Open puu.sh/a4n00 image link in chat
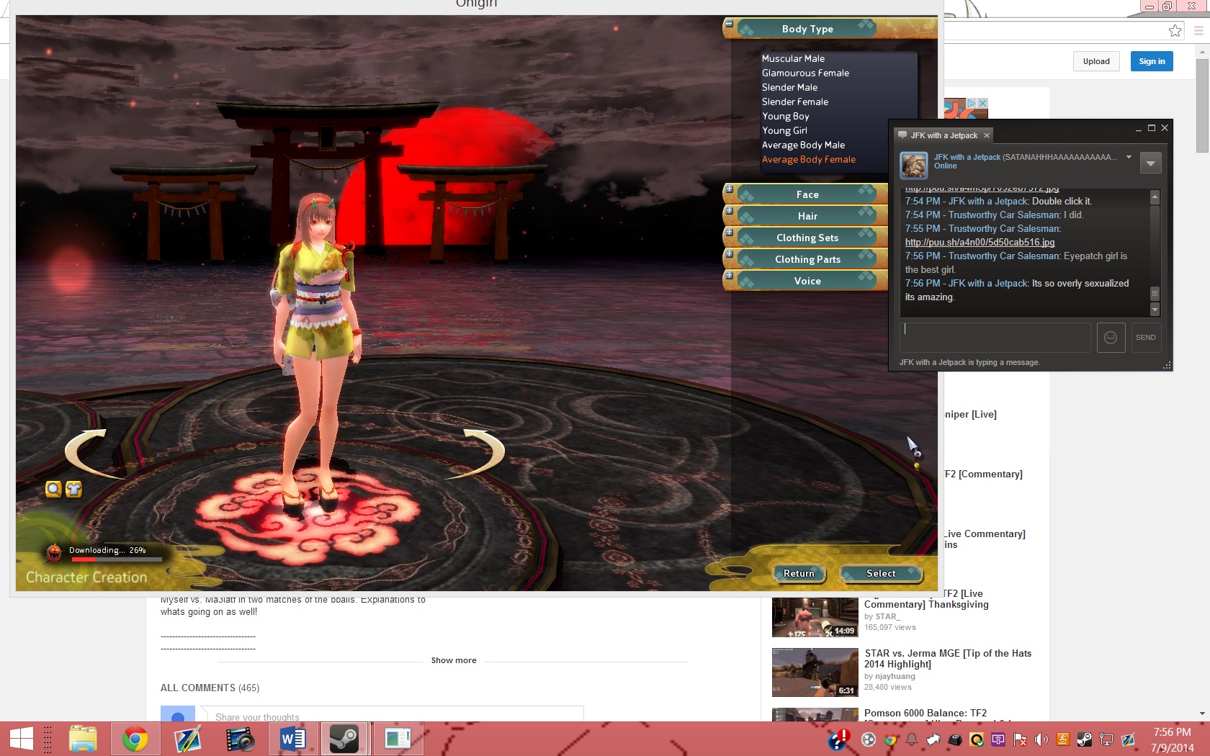Viewport: 1210px width, 756px height. click(x=980, y=242)
